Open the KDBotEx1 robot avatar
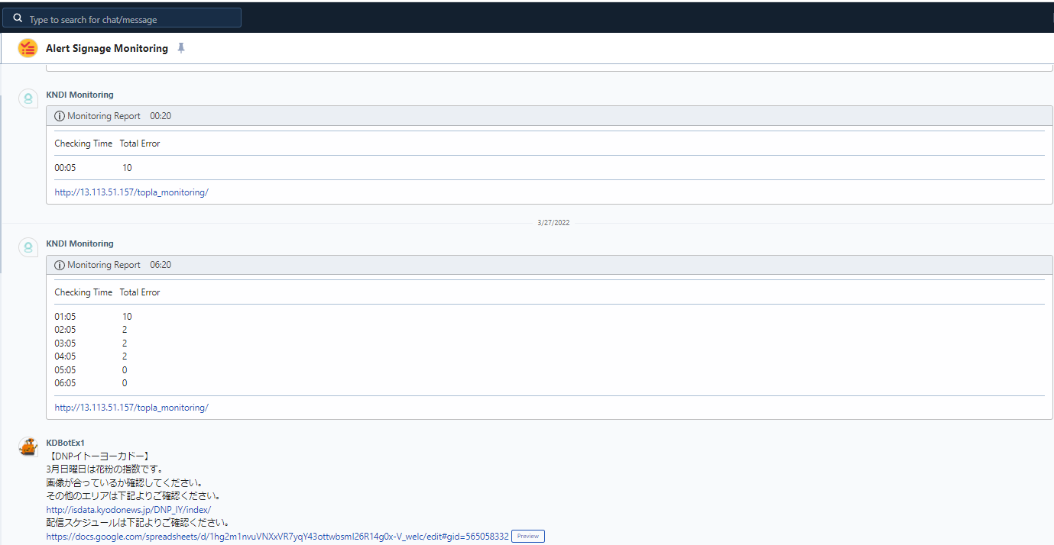Image resolution: width=1054 pixels, height=545 pixels. pos(28,447)
